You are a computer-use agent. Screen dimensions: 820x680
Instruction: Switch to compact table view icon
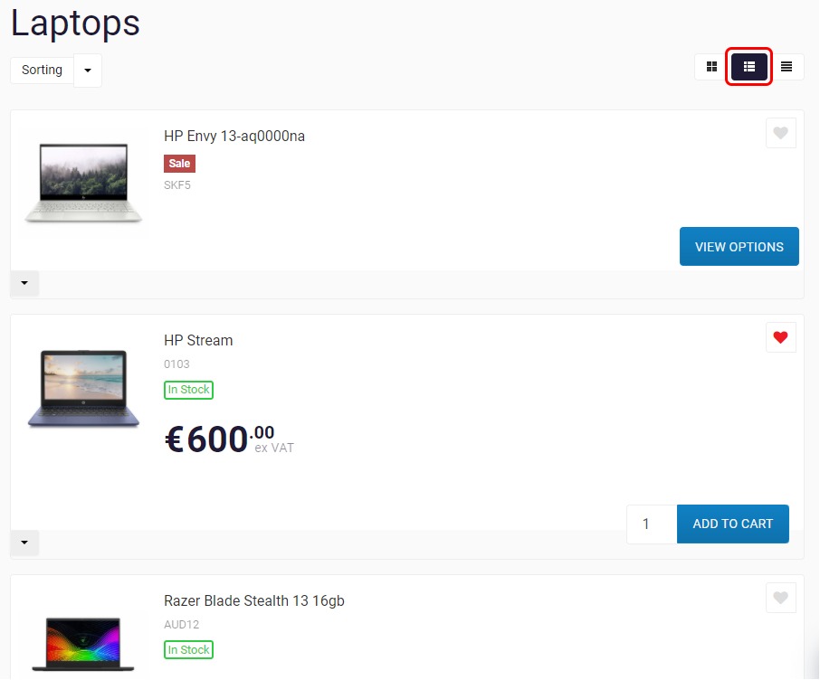pyautogui.click(x=786, y=67)
